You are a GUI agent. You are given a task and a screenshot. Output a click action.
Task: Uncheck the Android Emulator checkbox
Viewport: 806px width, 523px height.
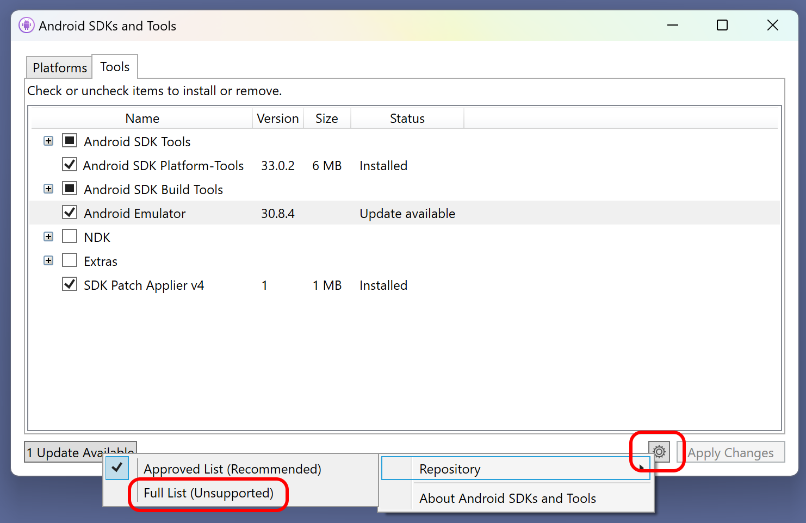[x=70, y=213]
